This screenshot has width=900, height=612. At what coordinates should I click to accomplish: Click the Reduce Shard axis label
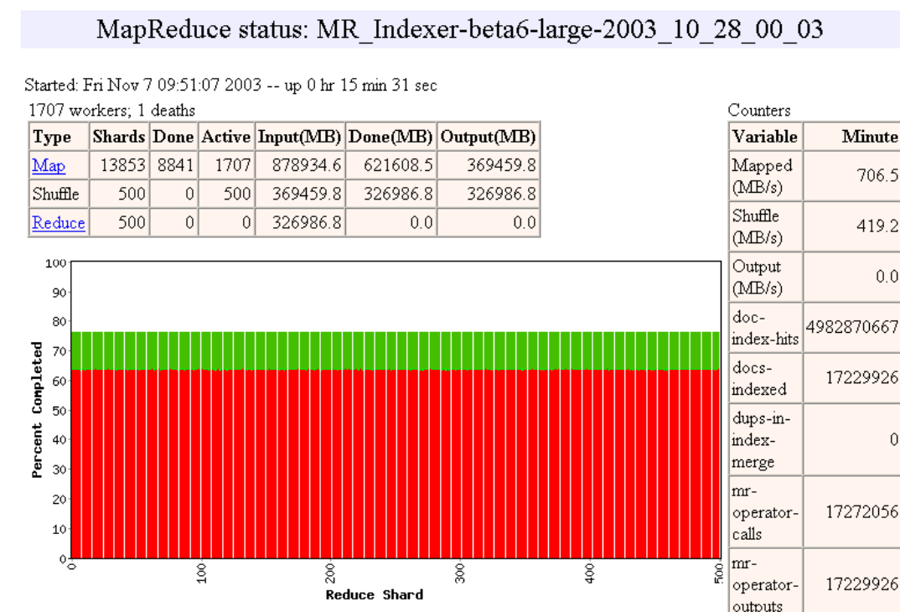point(375,594)
